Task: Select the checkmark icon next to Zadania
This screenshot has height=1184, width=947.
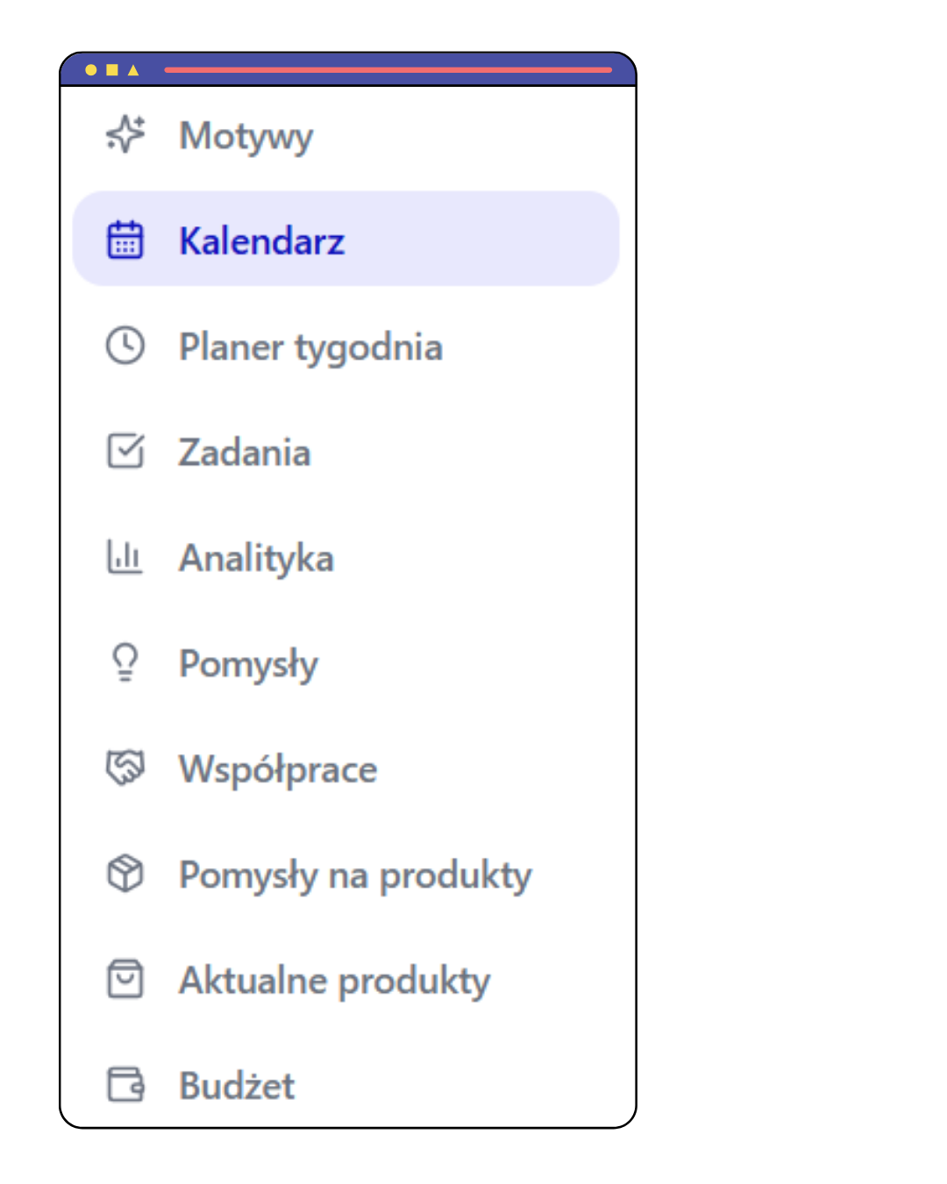Action: click(x=124, y=452)
